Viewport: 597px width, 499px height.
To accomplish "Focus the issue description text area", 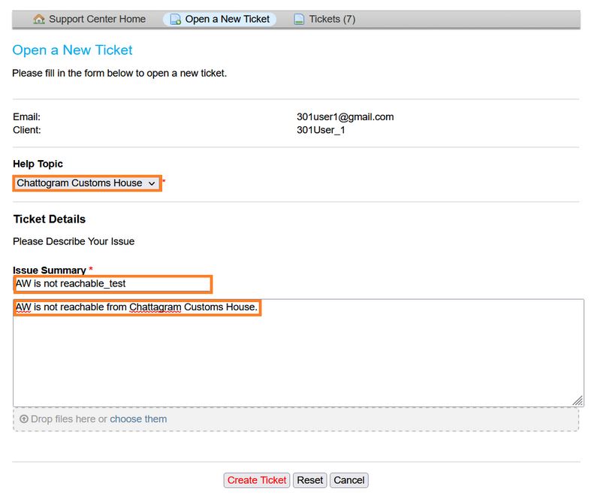I will pyautogui.click(x=299, y=353).
